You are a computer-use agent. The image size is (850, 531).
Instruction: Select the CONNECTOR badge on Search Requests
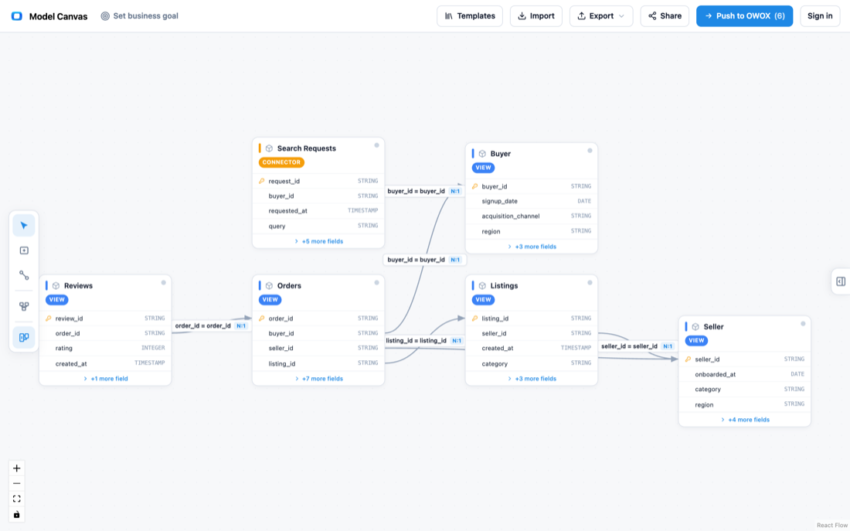(281, 162)
